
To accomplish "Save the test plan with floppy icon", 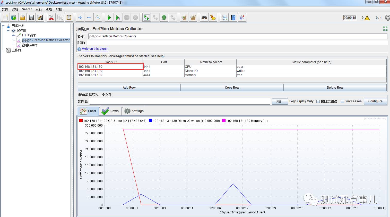I will pyautogui.click(x=31, y=18).
